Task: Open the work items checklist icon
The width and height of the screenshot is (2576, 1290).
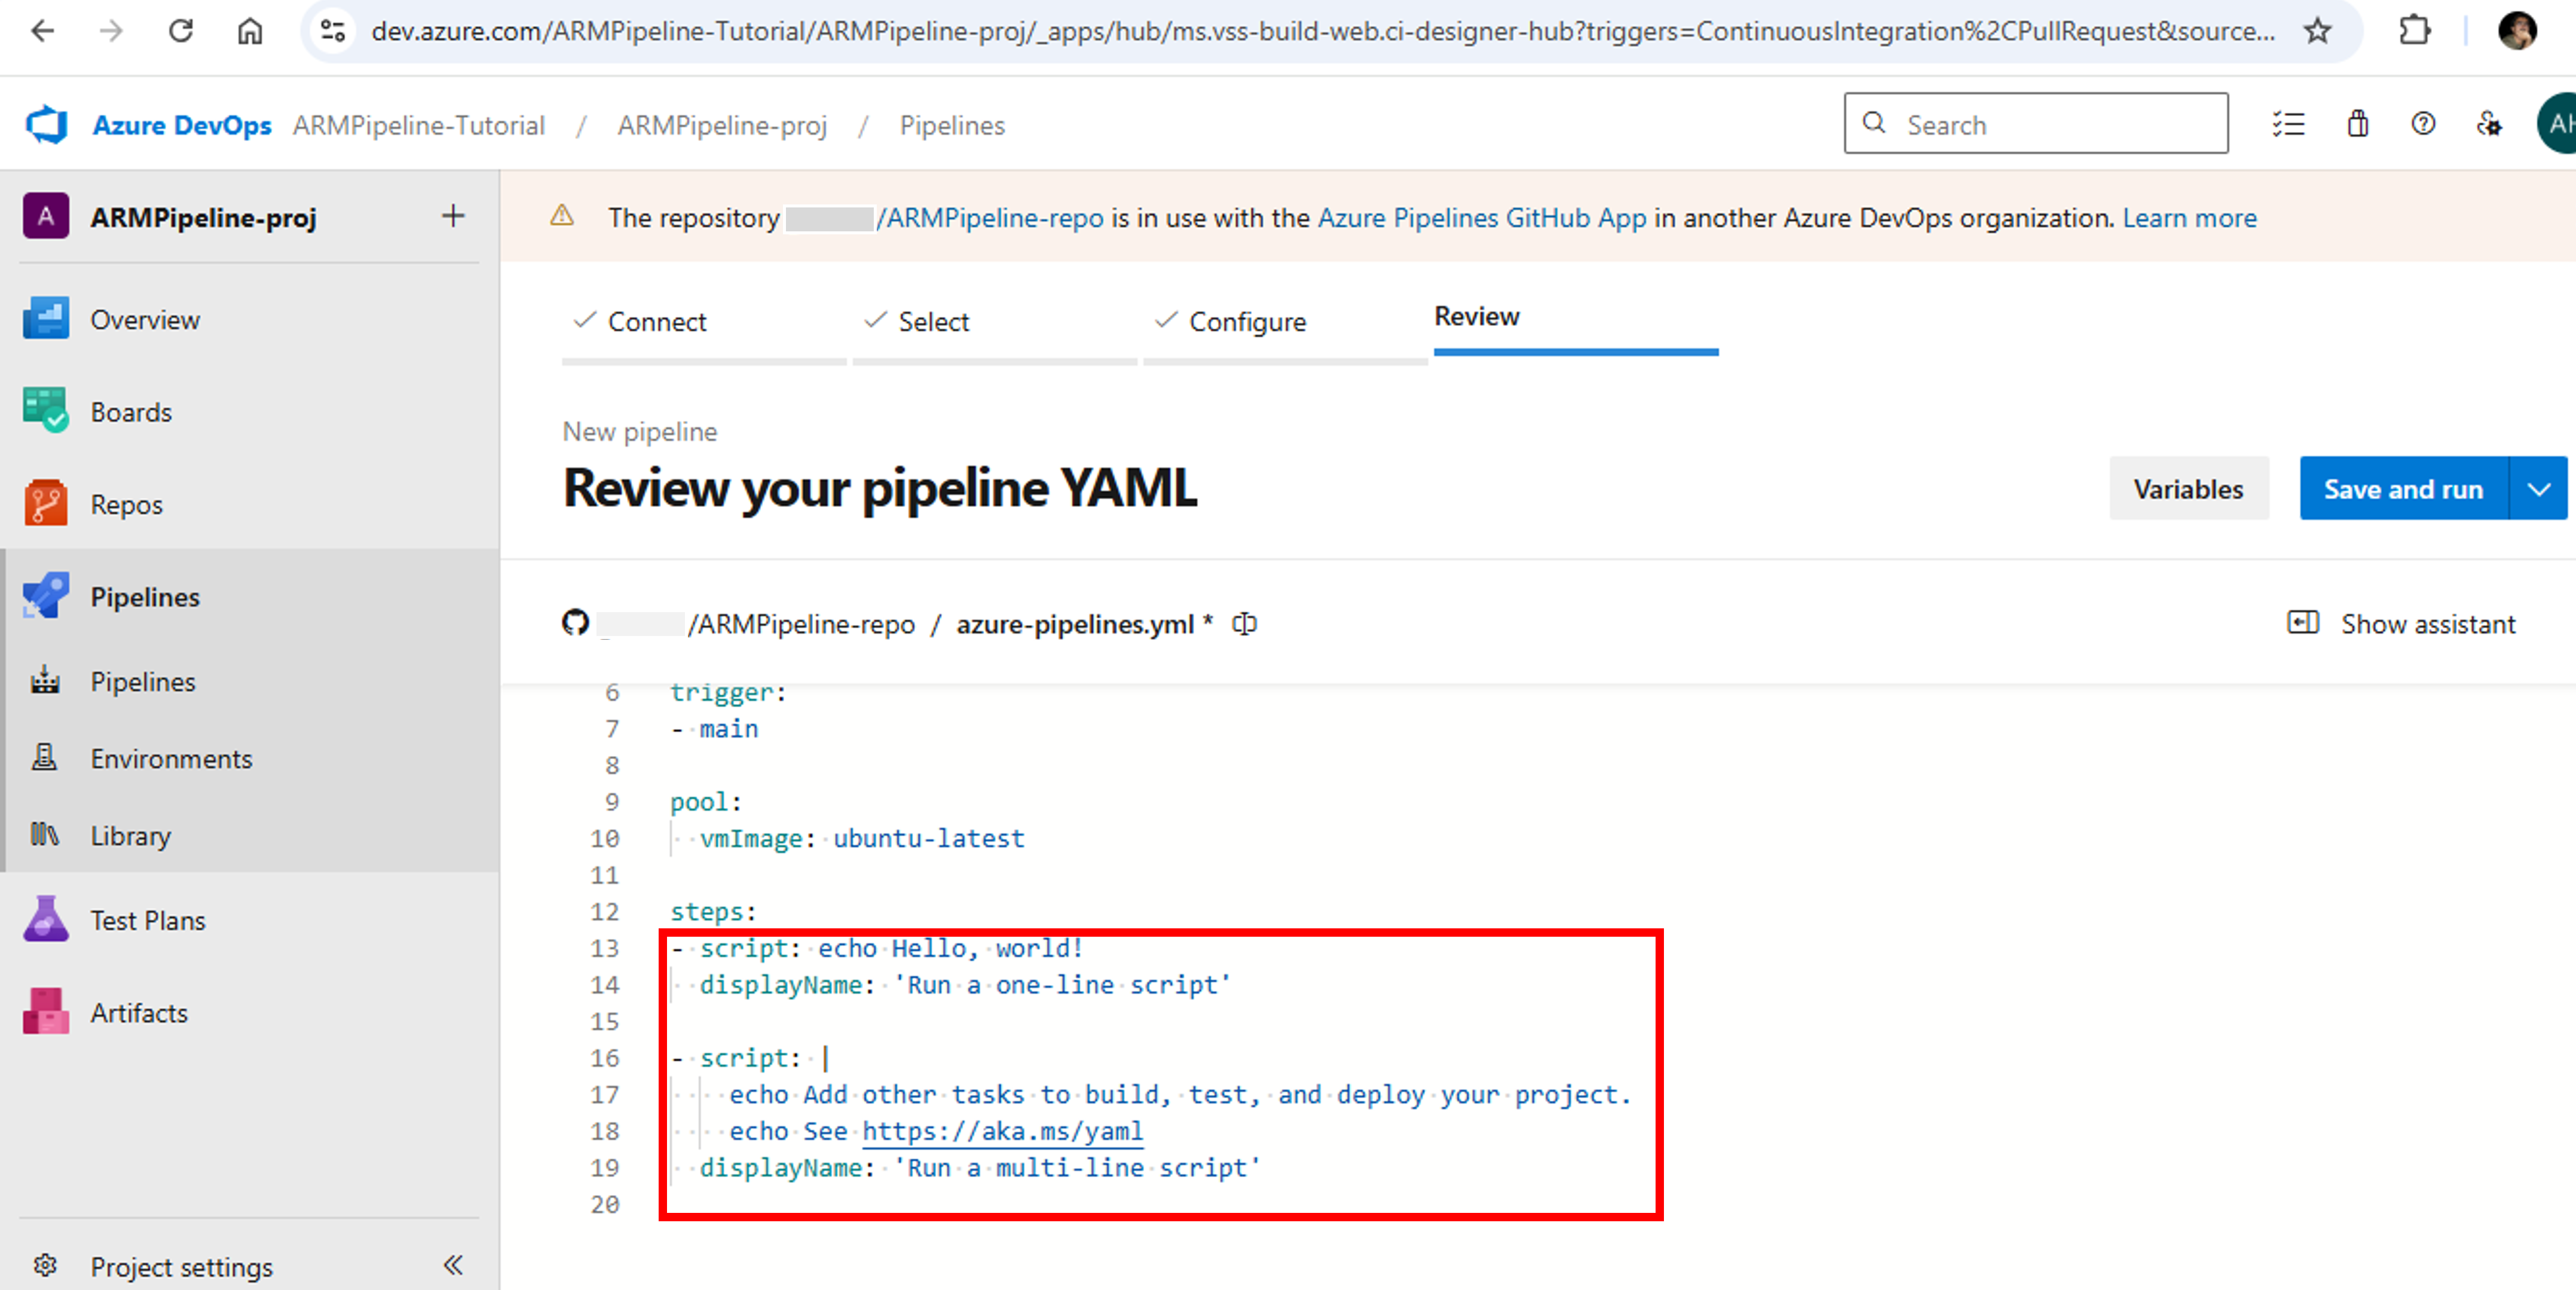Action: coord(2289,123)
